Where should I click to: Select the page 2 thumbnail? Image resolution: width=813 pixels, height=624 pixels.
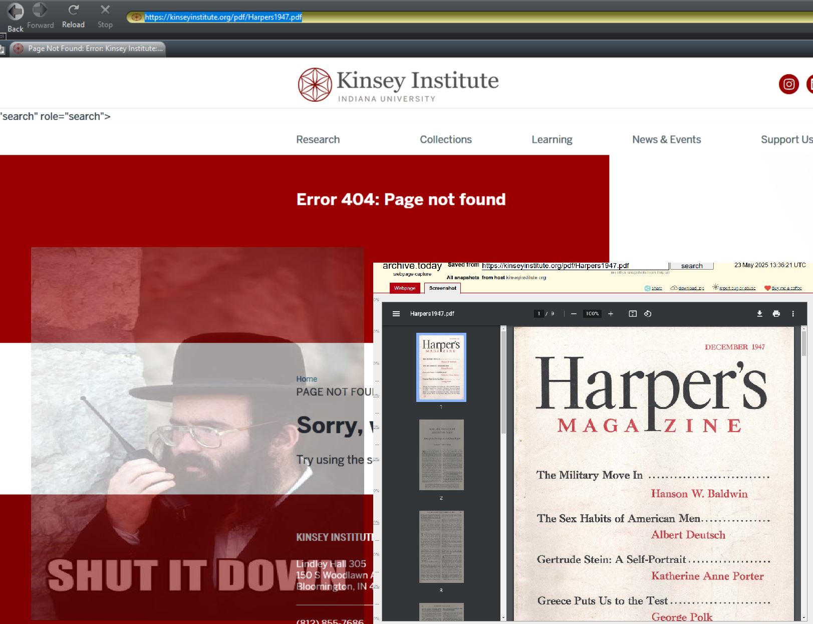pos(441,455)
